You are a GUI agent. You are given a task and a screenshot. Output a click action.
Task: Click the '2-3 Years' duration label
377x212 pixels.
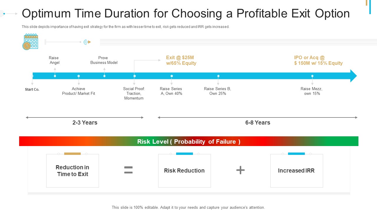pyautogui.click(x=85, y=122)
